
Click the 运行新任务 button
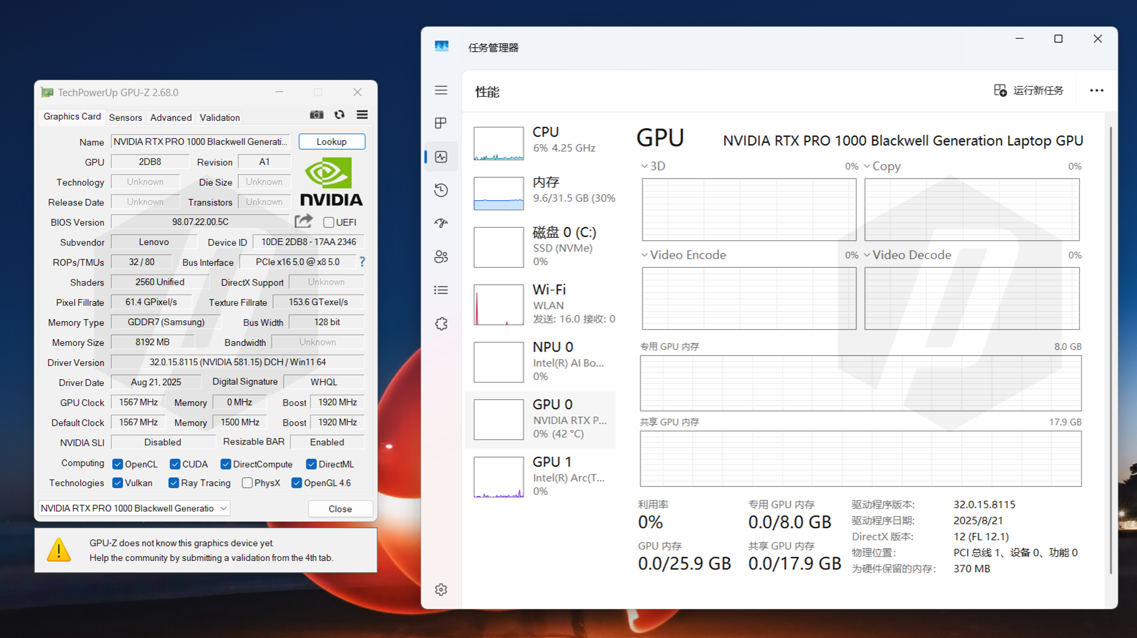click(x=1029, y=90)
